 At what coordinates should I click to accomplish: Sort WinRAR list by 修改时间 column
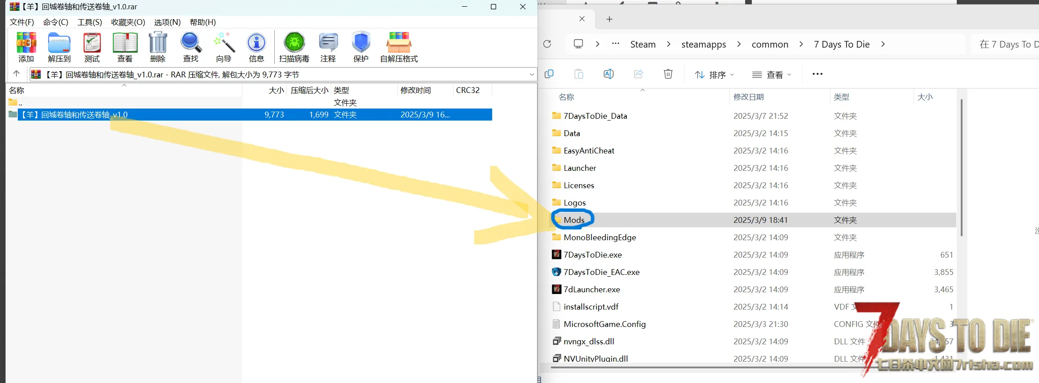pos(425,90)
